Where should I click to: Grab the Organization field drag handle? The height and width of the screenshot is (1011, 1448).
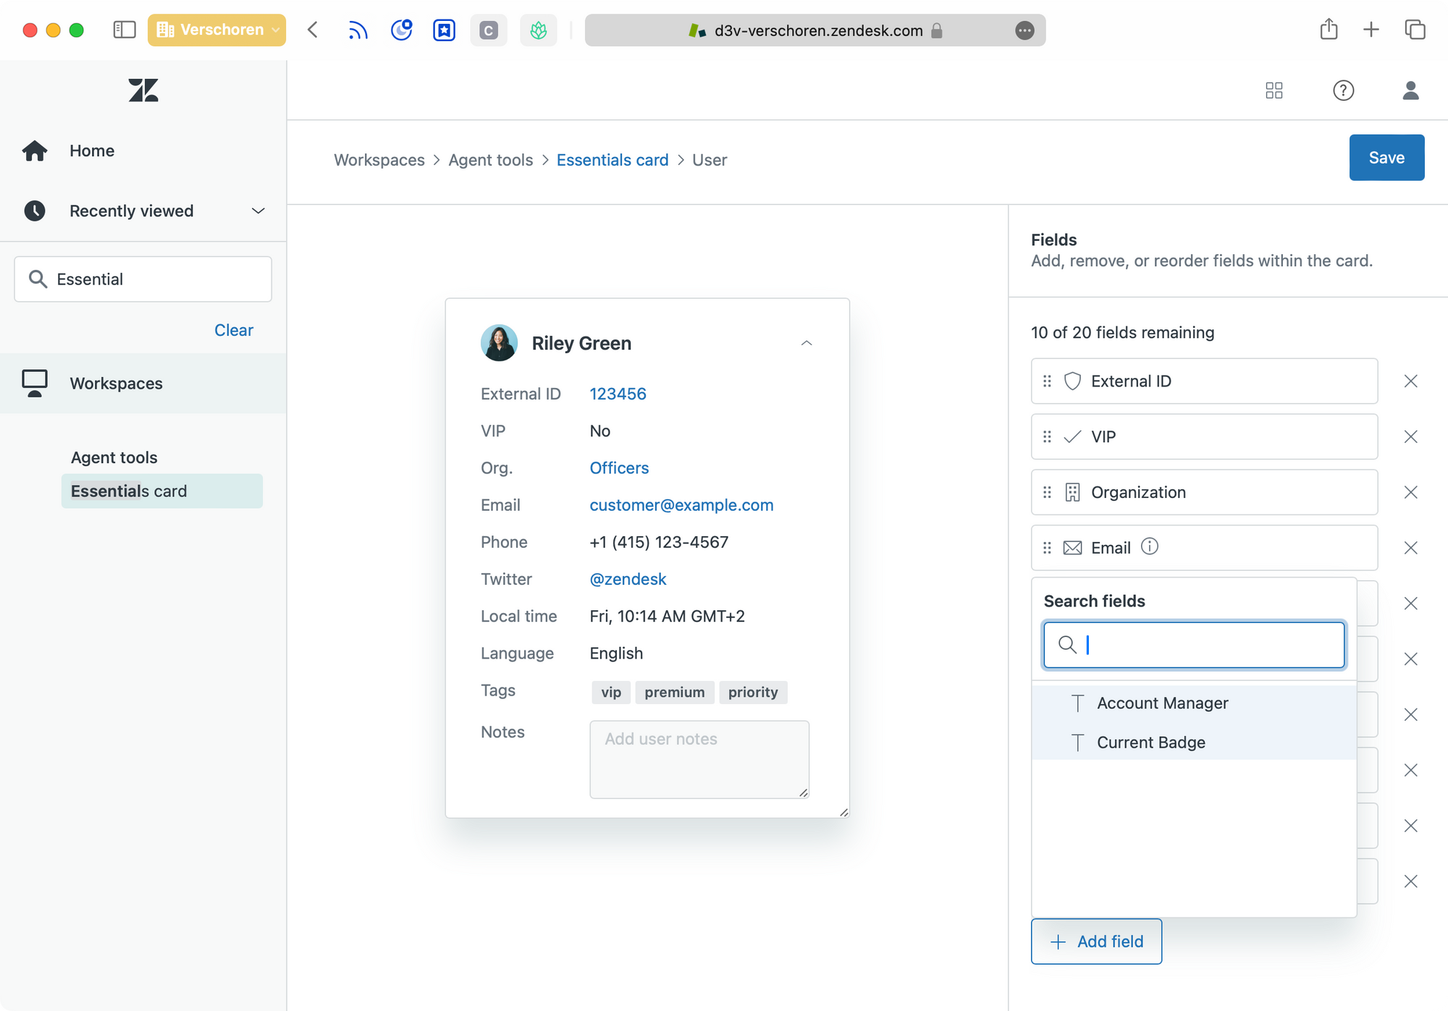[1047, 493]
